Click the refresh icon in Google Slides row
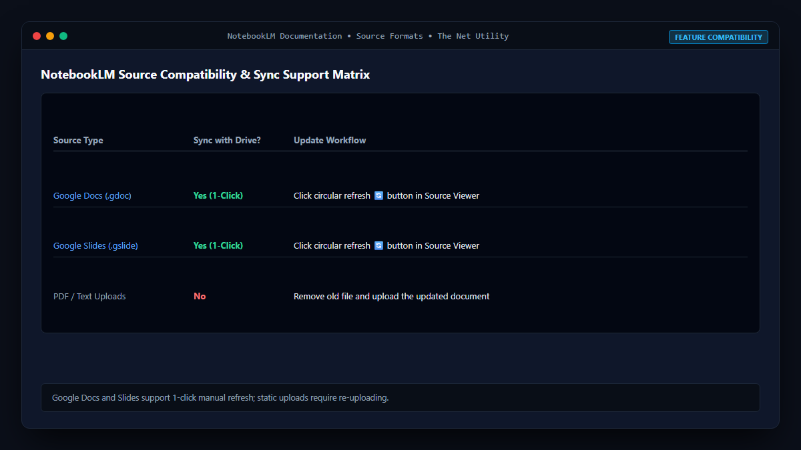This screenshot has height=450, width=801. 378,246
